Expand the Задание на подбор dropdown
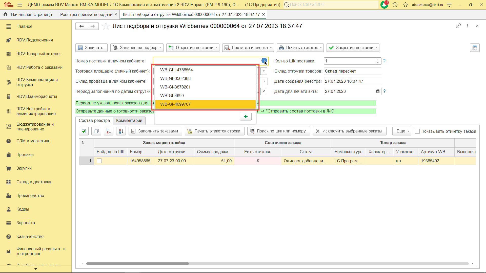 point(137,48)
